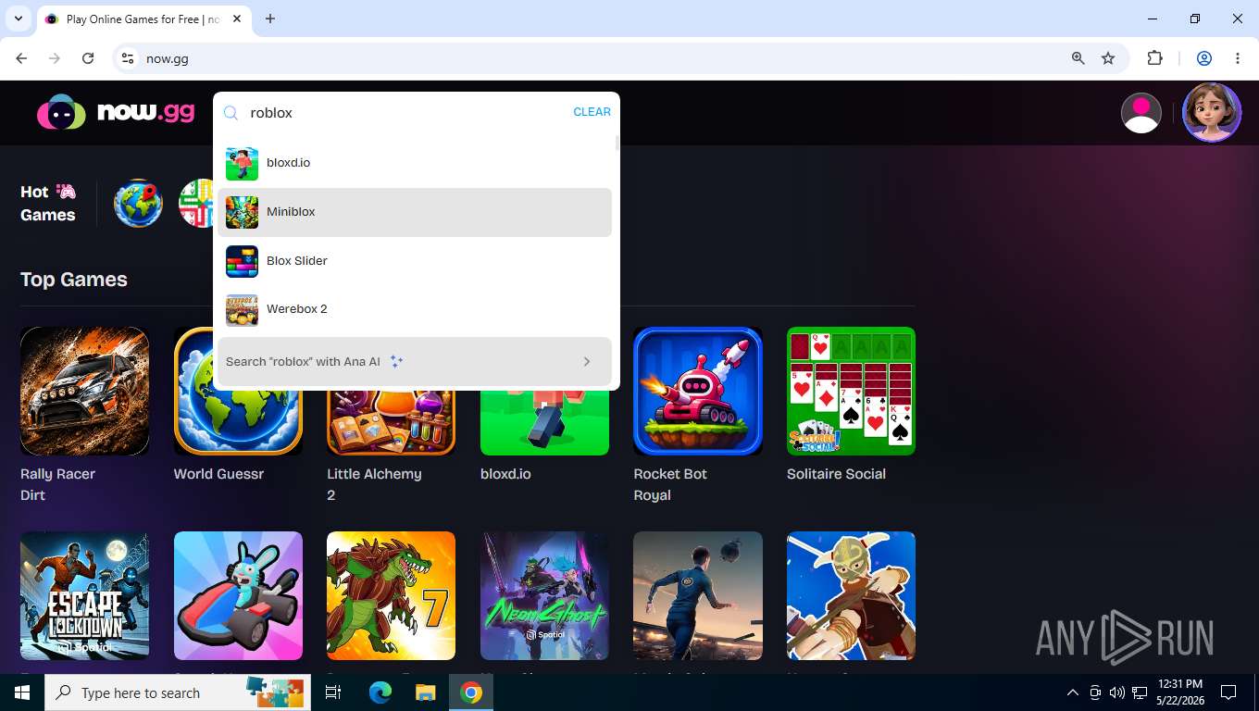Show hidden system tray icons
The image size is (1259, 711).
[1073, 692]
